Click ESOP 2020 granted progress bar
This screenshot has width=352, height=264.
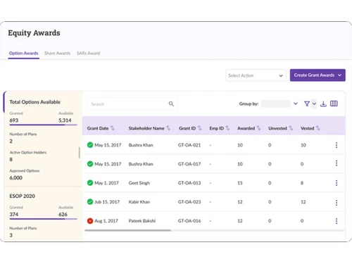[x=43, y=219]
